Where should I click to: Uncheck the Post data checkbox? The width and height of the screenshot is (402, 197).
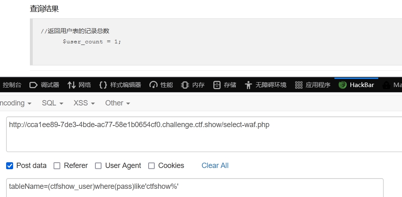click(9, 166)
